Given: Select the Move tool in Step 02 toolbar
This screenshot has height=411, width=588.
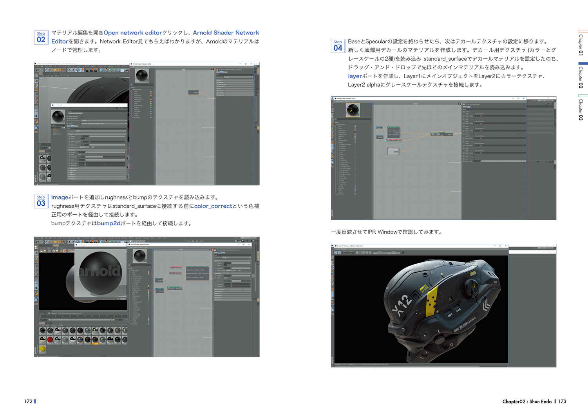Looking at the screenshot, I should tap(51, 70).
